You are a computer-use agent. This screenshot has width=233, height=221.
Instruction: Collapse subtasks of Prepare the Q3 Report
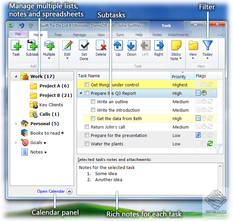81,93
